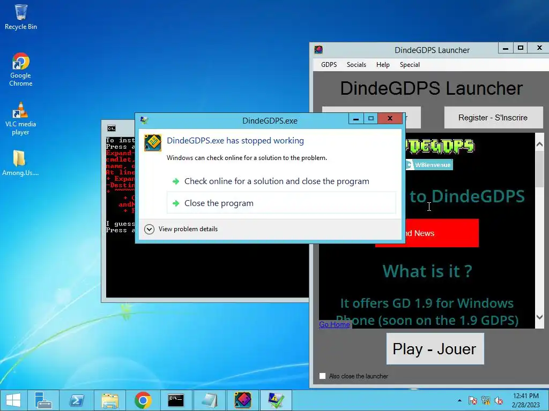
Task: Select the Among.Us folder on the desktop
Action: pos(20,163)
